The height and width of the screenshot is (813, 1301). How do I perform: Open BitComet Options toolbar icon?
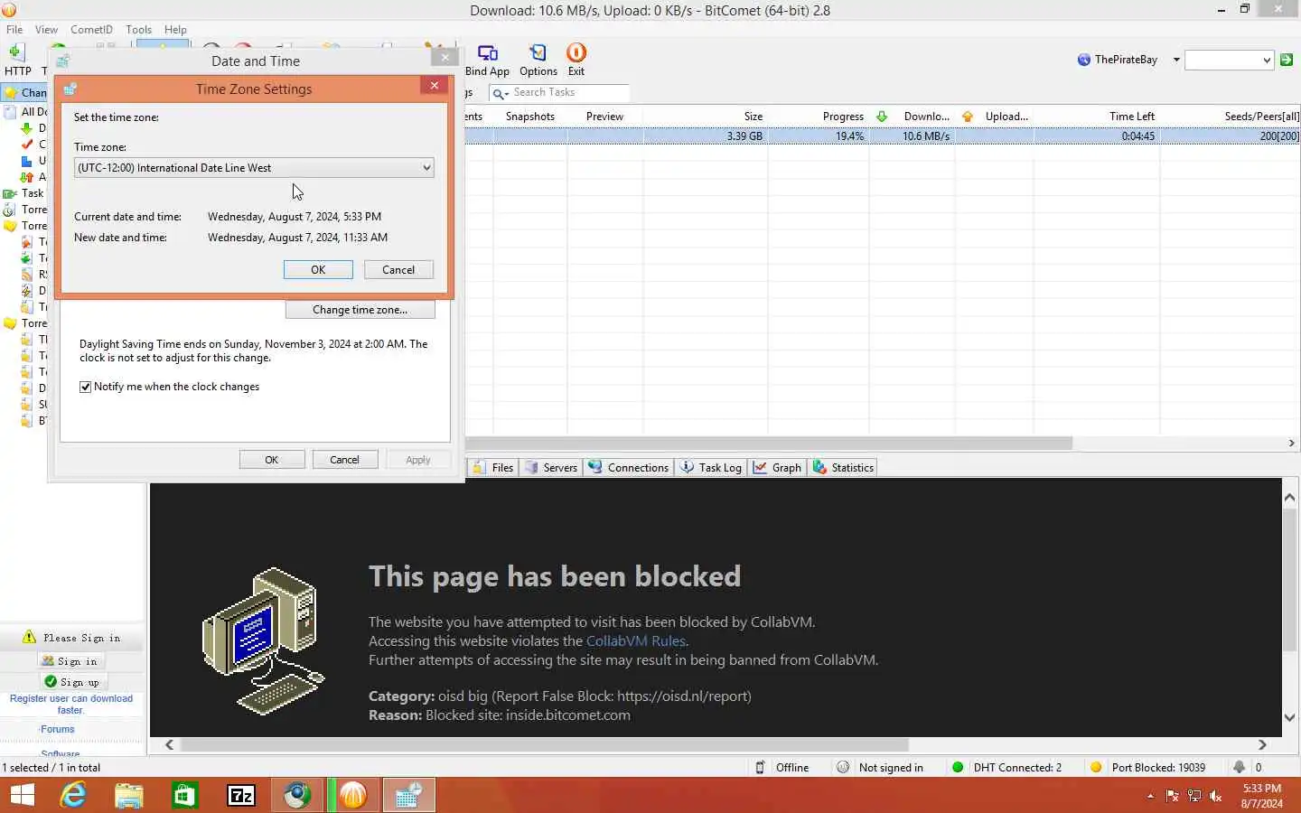click(x=538, y=60)
